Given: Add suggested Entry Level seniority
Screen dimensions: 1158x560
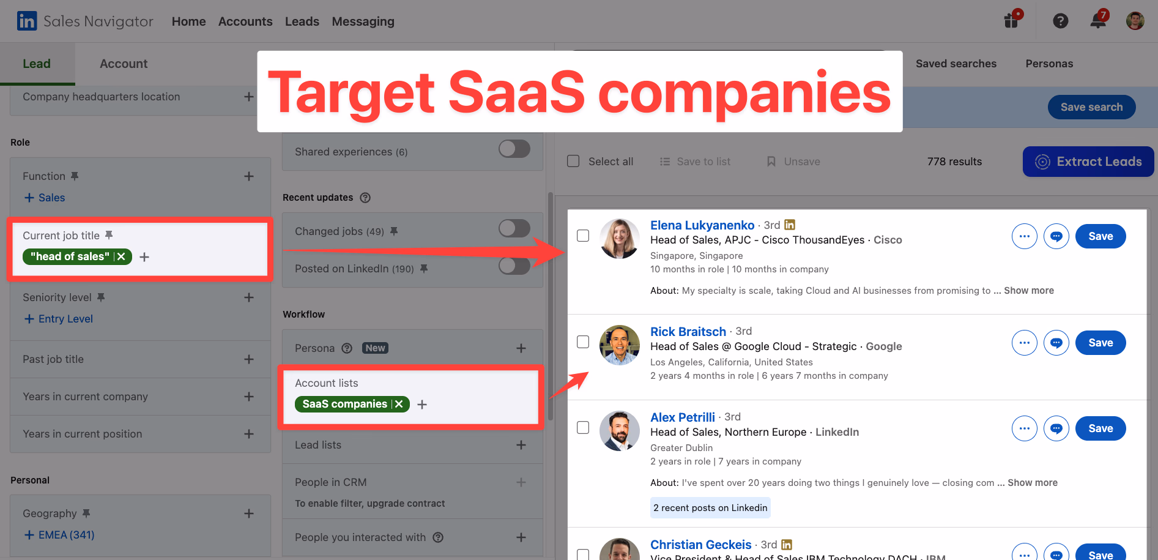Looking at the screenshot, I should [x=59, y=319].
